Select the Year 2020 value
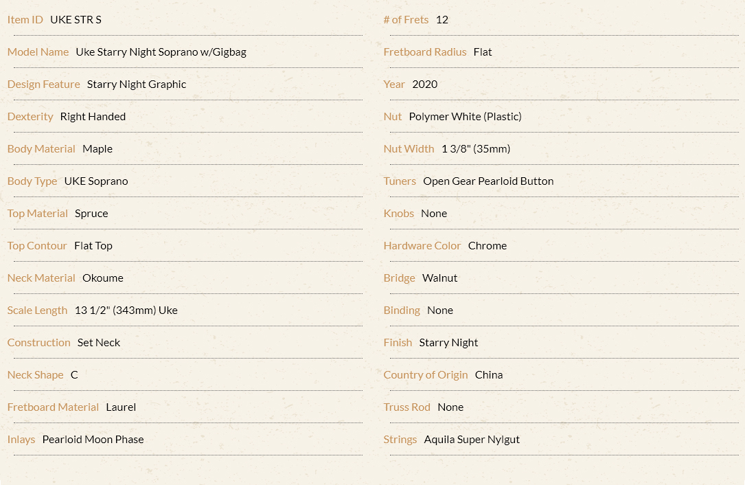This screenshot has height=485, width=745. click(x=425, y=84)
